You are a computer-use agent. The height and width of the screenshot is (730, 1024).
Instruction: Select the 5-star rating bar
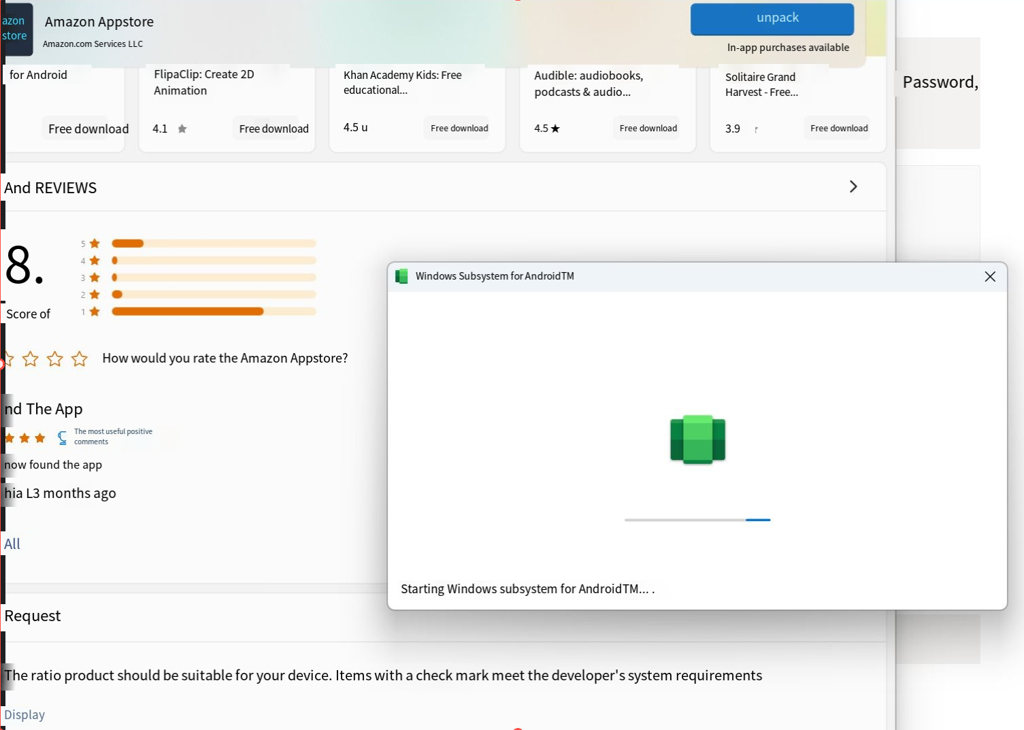tap(214, 244)
